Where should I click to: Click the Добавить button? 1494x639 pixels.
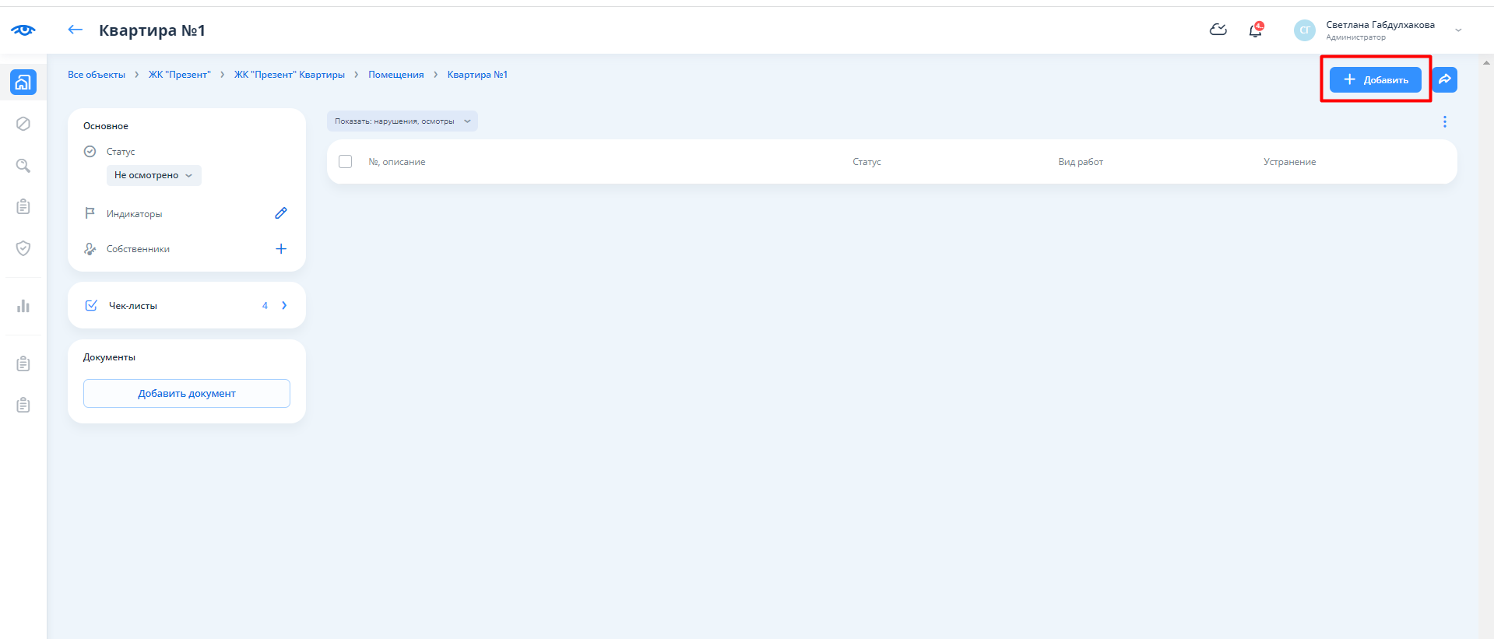click(x=1375, y=79)
